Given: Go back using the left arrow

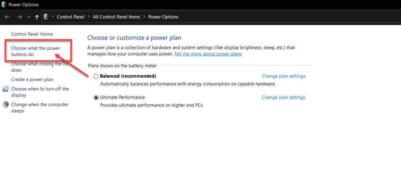Looking at the screenshot, I should tap(7, 17).
